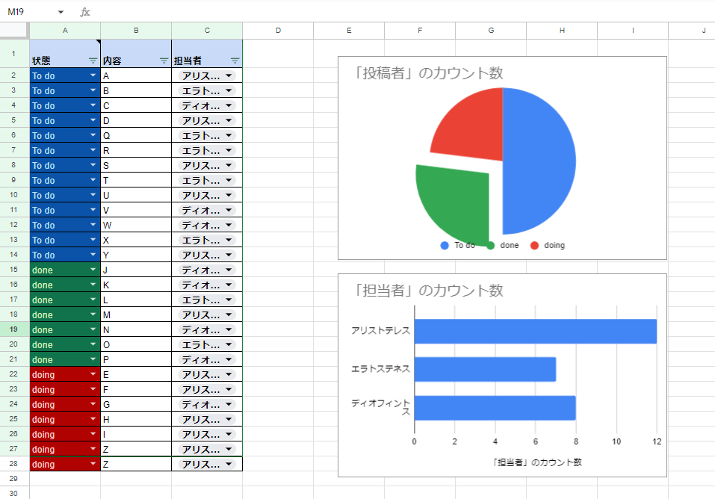Click the To do cell in row 8
Image resolution: width=715 pixels, height=499 pixels.
tap(65, 166)
